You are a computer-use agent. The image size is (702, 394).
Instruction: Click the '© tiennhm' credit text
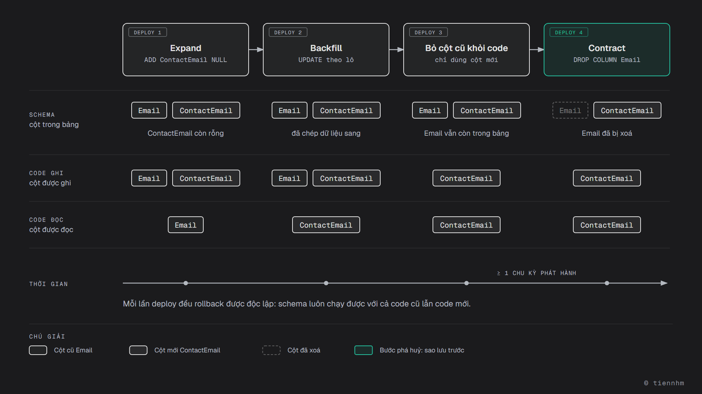664,383
